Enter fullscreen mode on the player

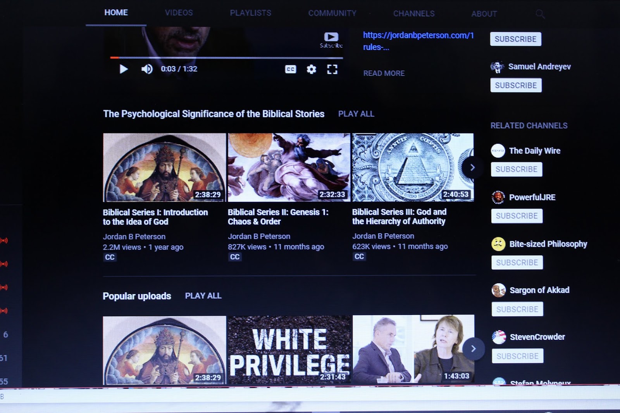pos(332,69)
